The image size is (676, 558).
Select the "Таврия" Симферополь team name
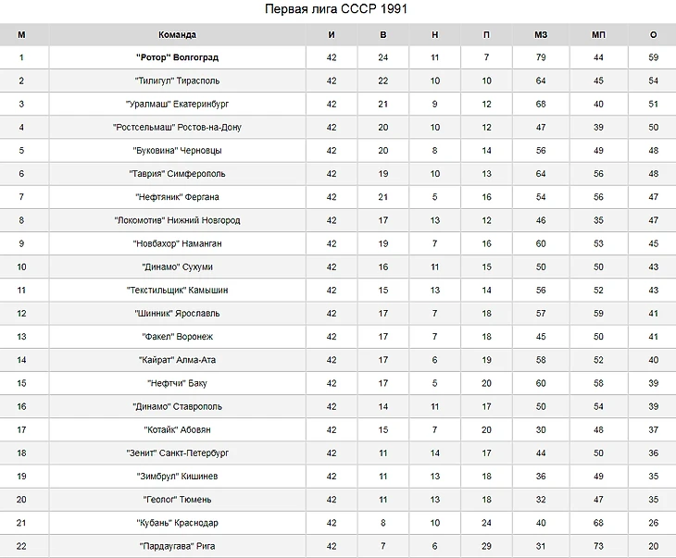click(177, 174)
